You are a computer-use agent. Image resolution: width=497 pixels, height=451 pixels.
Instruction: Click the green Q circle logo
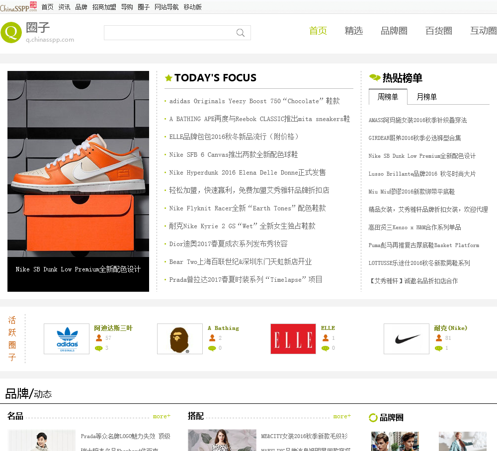11,32
